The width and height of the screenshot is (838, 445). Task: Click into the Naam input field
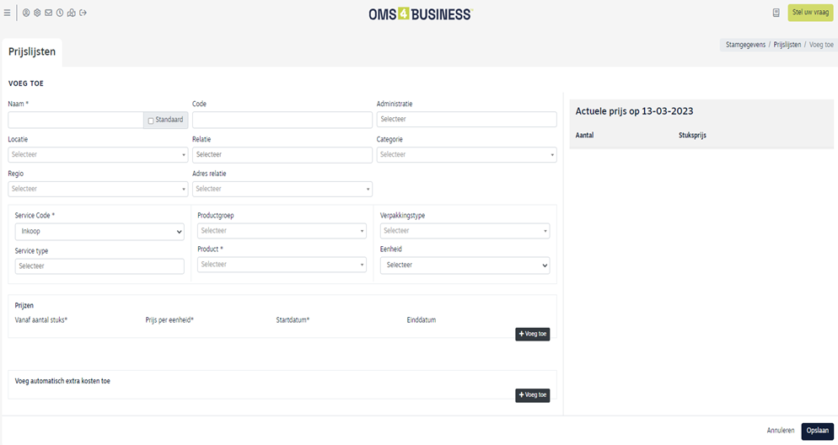(x=76, y=121)
